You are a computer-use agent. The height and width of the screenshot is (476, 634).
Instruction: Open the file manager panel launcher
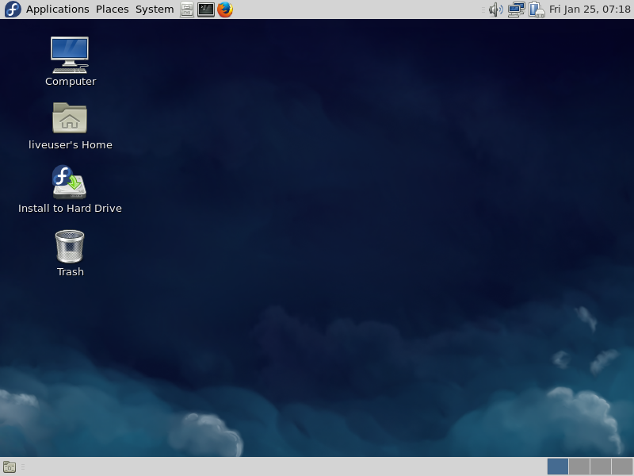[x=187, y=10]
